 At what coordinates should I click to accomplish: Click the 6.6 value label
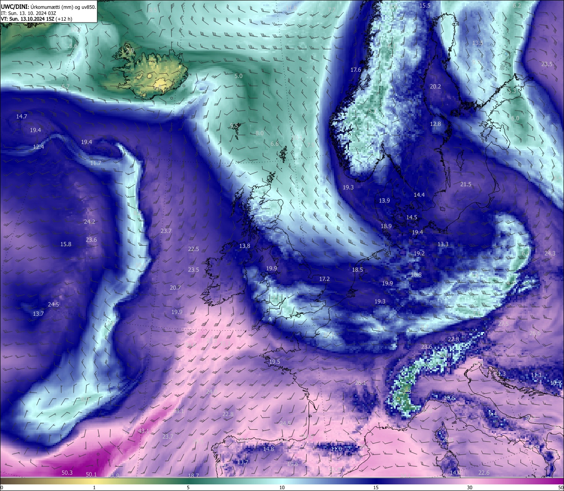pos(275,144)
